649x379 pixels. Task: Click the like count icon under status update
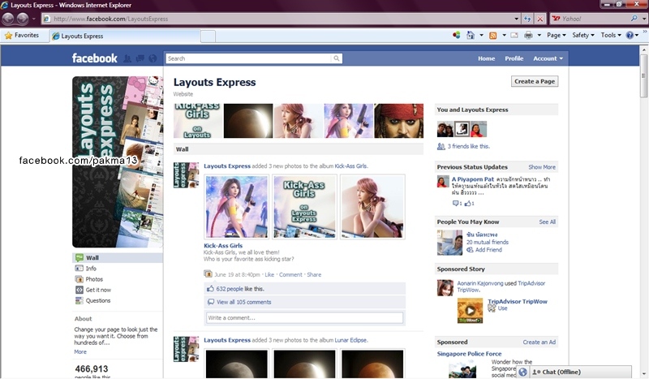point(468,204)
